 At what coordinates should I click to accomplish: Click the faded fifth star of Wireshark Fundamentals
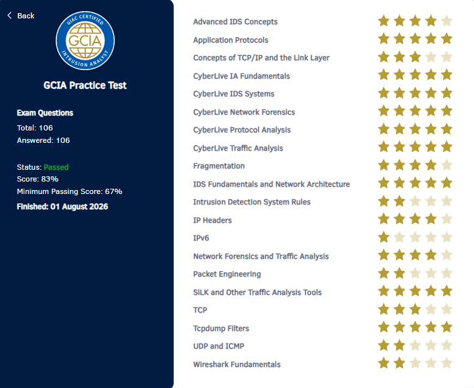[x=446, y=363]
